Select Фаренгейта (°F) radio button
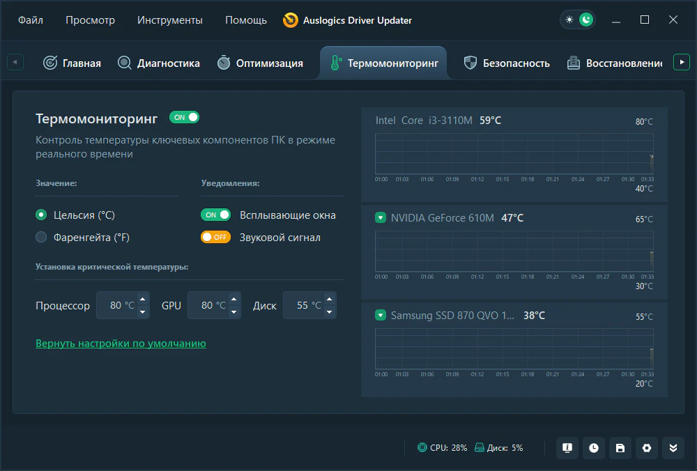The image size is (697, 471). 42,237
